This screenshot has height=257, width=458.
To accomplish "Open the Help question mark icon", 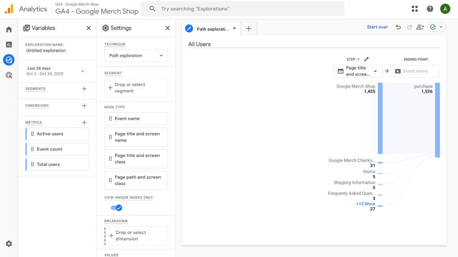I will click(430, 9).
